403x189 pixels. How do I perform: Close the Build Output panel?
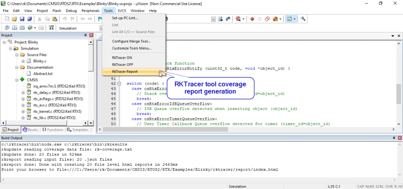(x=399, y=138)
